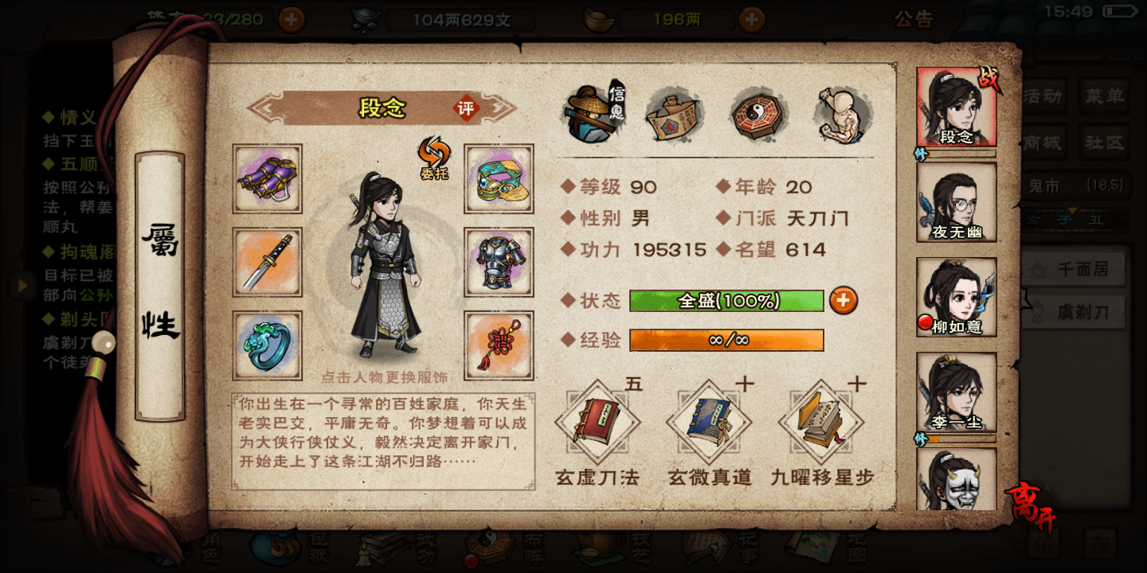The image size is (1147, 573).
Task: Click the 全盛 status progress bar
Action: [x=726, y=301]
